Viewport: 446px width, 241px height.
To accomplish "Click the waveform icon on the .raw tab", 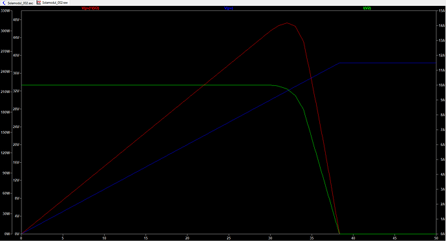I will click(x=39, y=3).
